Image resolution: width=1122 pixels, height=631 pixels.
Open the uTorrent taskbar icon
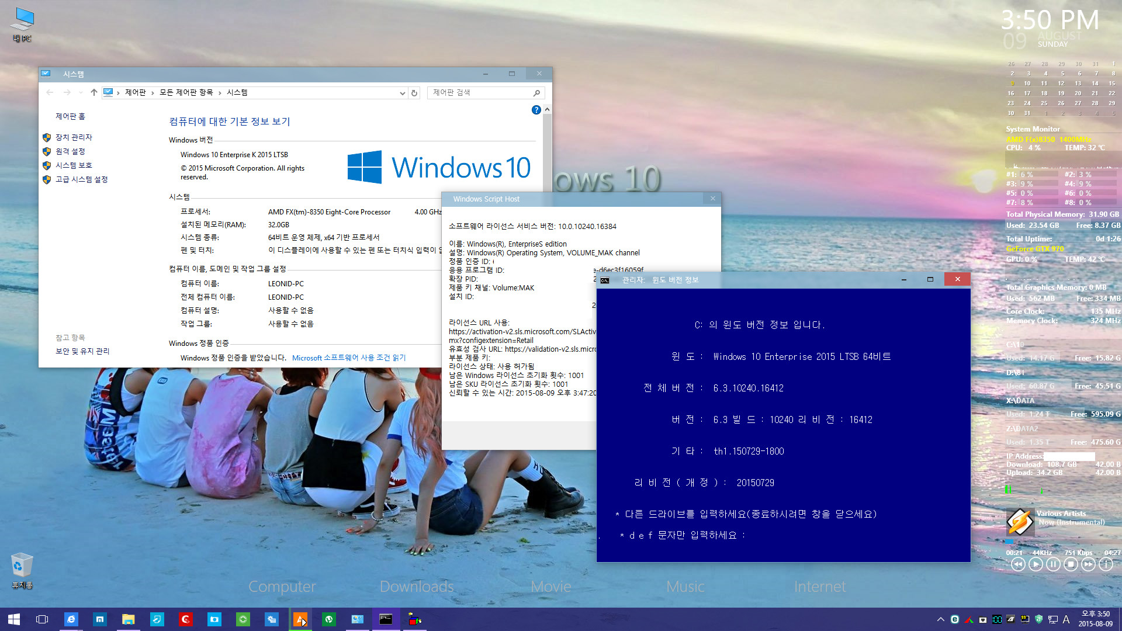[329, 619]
